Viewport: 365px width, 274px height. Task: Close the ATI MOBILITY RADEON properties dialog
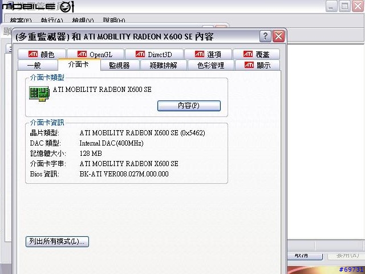278,37
